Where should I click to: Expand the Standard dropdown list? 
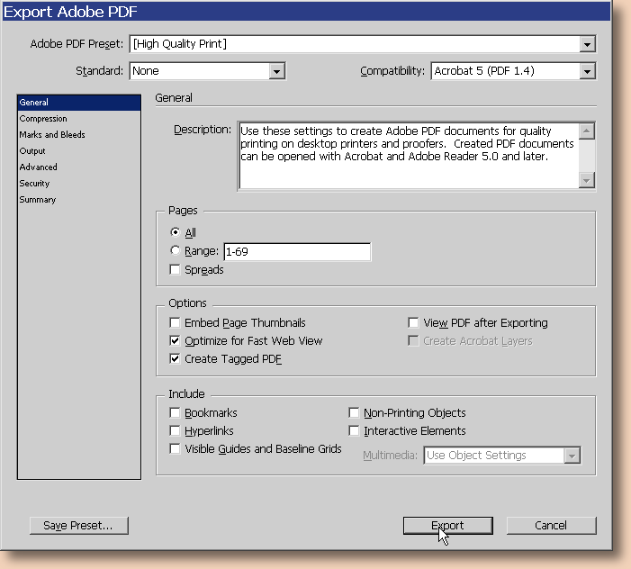276,71
